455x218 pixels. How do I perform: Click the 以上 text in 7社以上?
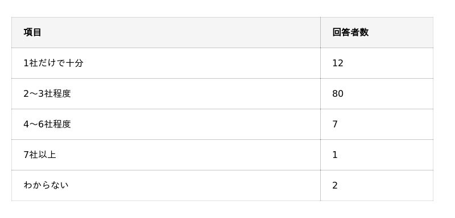[x=47, y=155]
